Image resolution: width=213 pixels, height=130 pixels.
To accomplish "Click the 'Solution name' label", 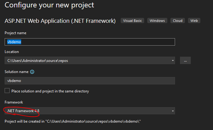I will click(x=17, y=72).
